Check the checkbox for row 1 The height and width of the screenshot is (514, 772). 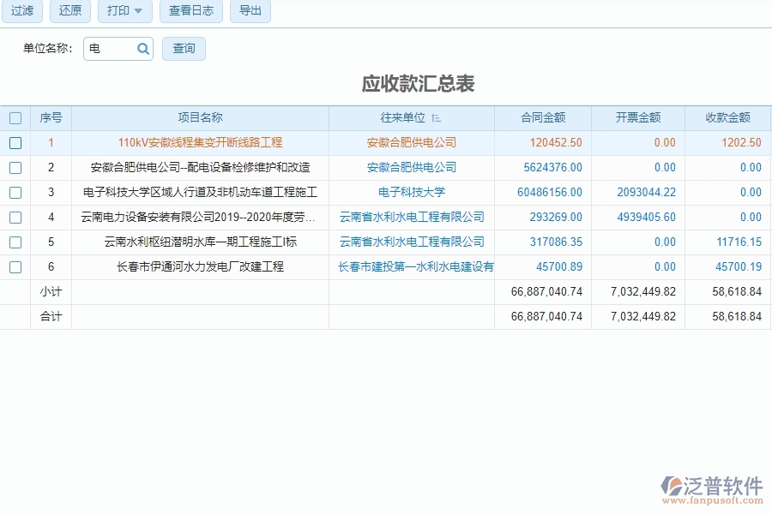pos(15,143)
